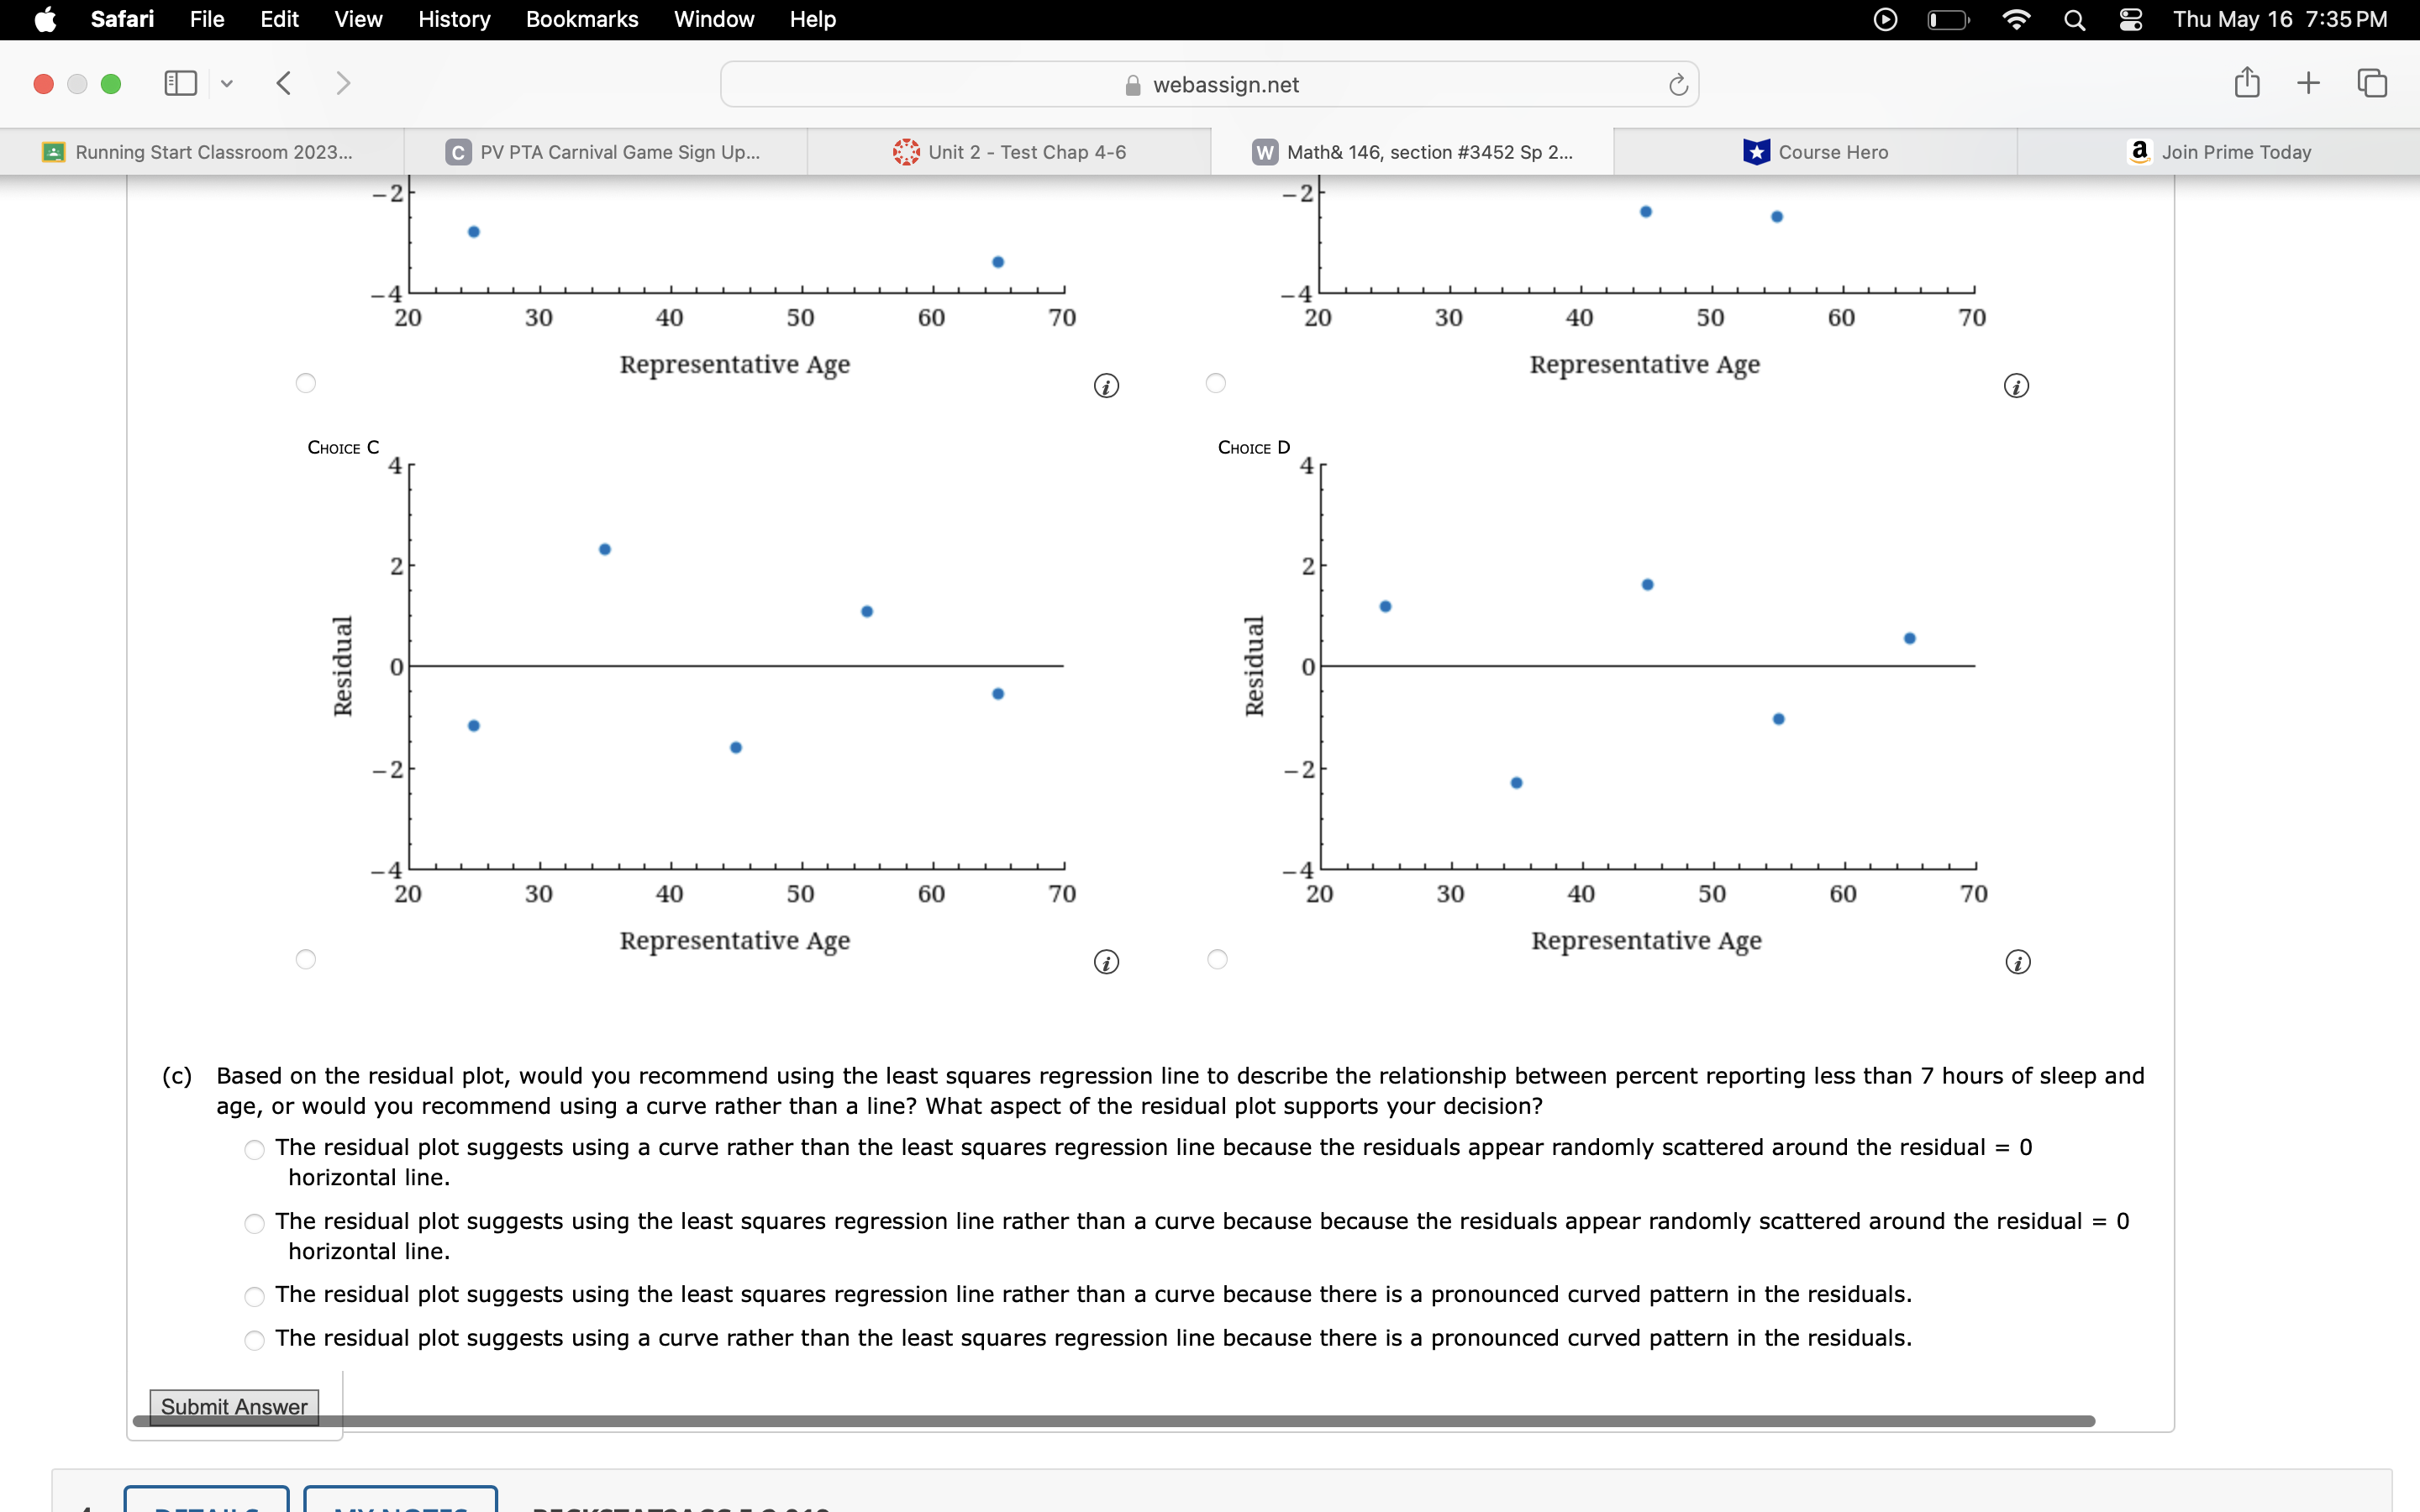Expand the sidebar options dropdown chevron
Image resolution: width=2420 pixels, height=1512 pixels.
[227, 84]
